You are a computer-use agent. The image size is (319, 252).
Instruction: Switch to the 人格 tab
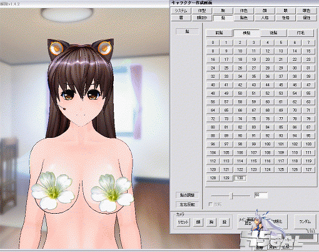click(265, 18)
